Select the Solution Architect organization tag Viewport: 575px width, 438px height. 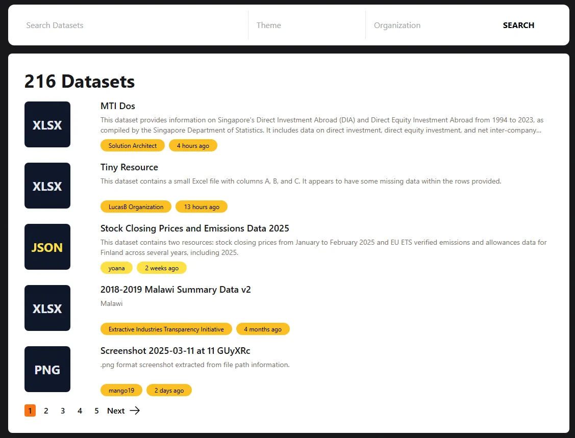pos(133,146)
